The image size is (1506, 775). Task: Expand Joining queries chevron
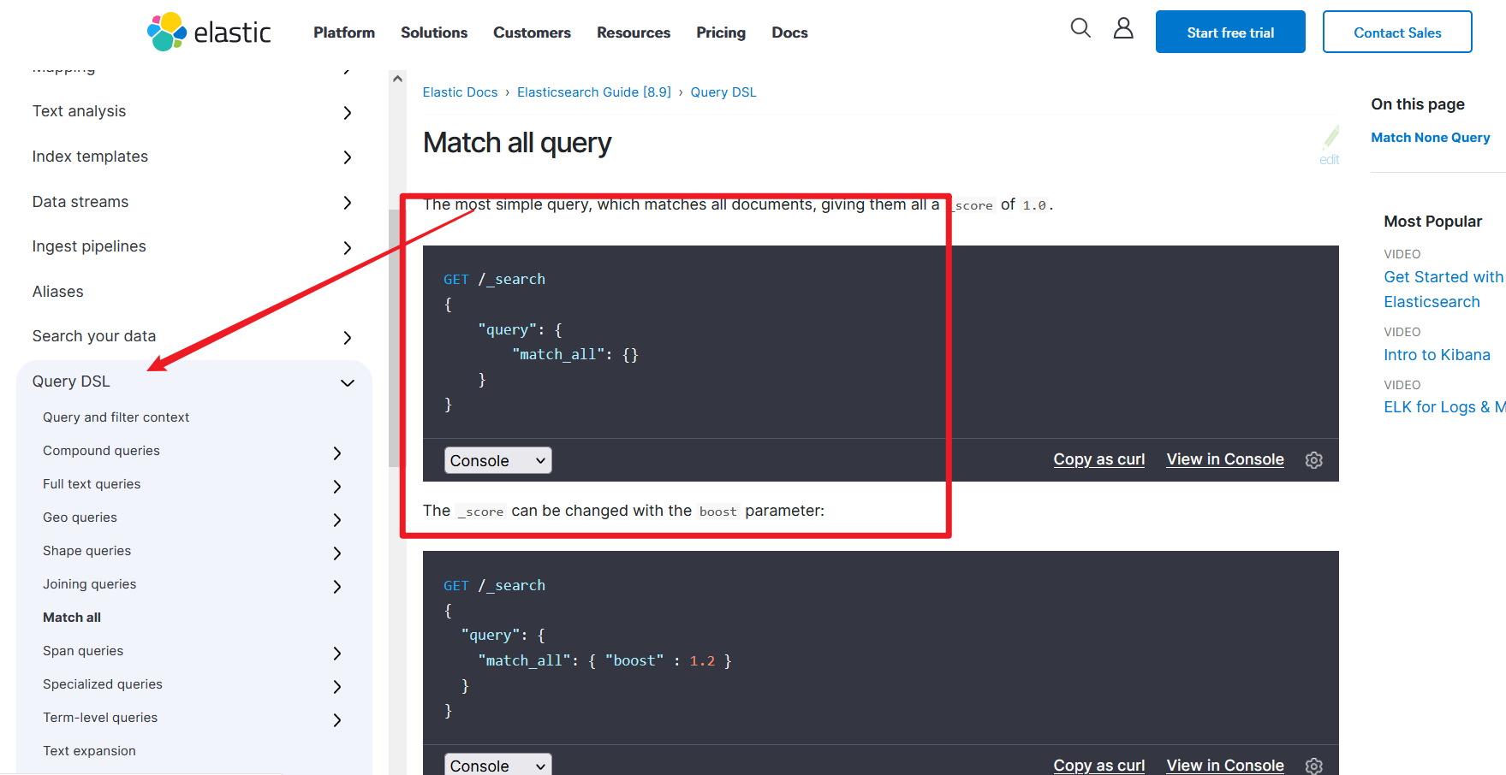(337, 586)
